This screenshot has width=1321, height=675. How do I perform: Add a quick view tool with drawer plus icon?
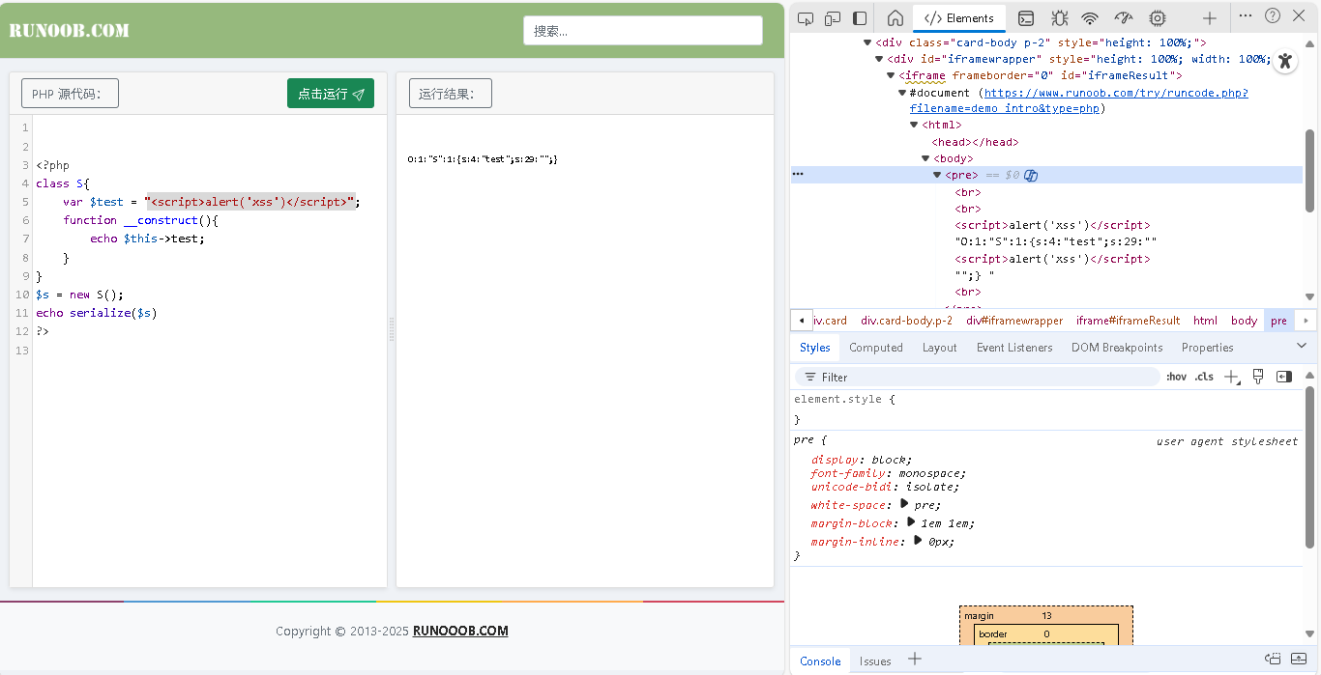(915, 659)
